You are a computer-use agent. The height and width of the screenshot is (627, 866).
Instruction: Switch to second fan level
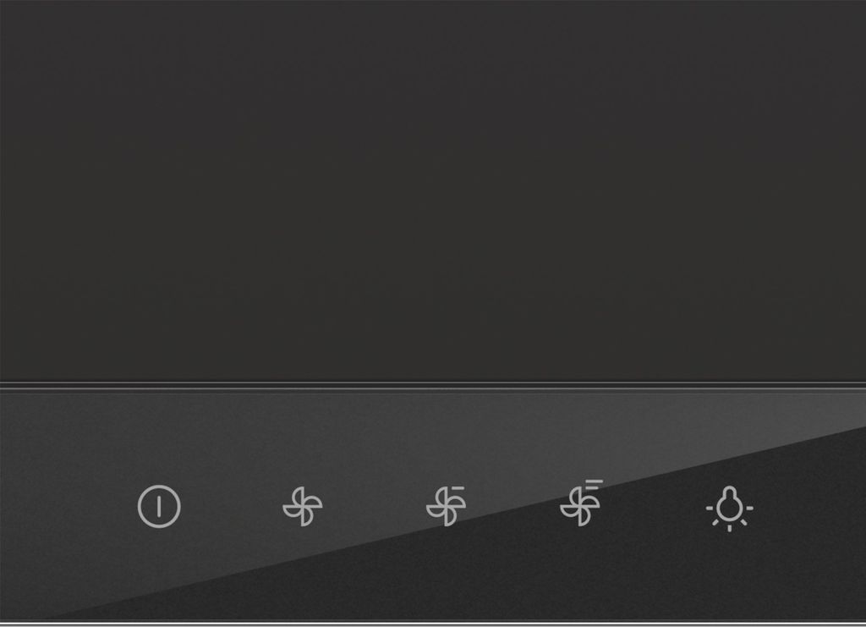coord(446,505)
